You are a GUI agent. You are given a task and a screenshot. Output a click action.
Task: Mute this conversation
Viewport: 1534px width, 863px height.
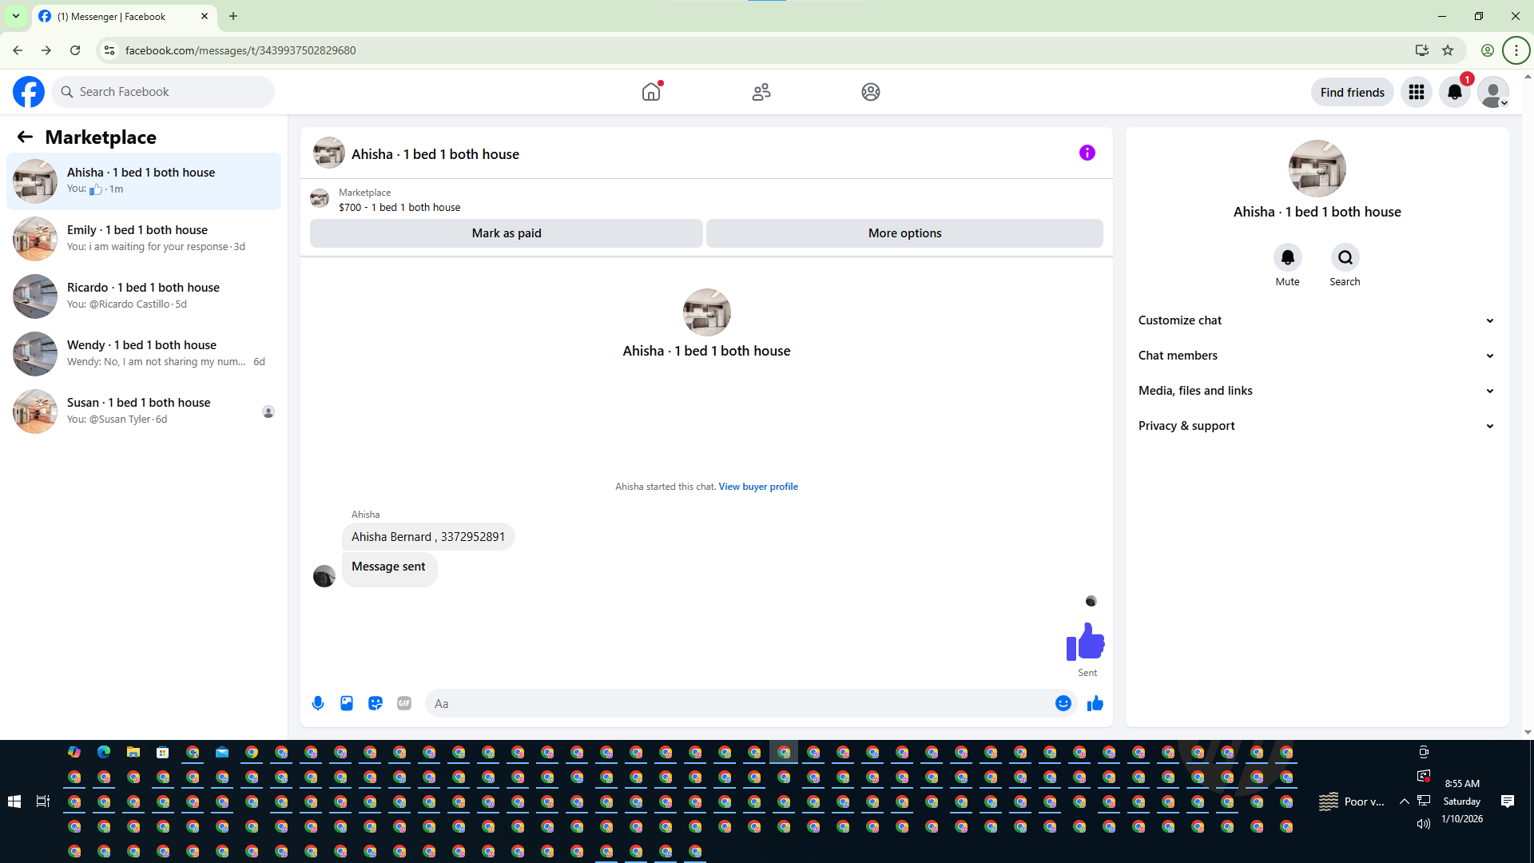click(x=1287, y=257)
